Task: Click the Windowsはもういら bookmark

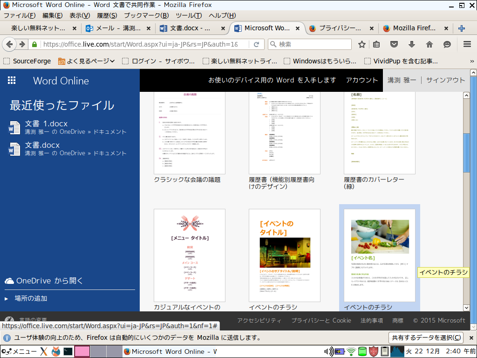Action: click(320, 61)
